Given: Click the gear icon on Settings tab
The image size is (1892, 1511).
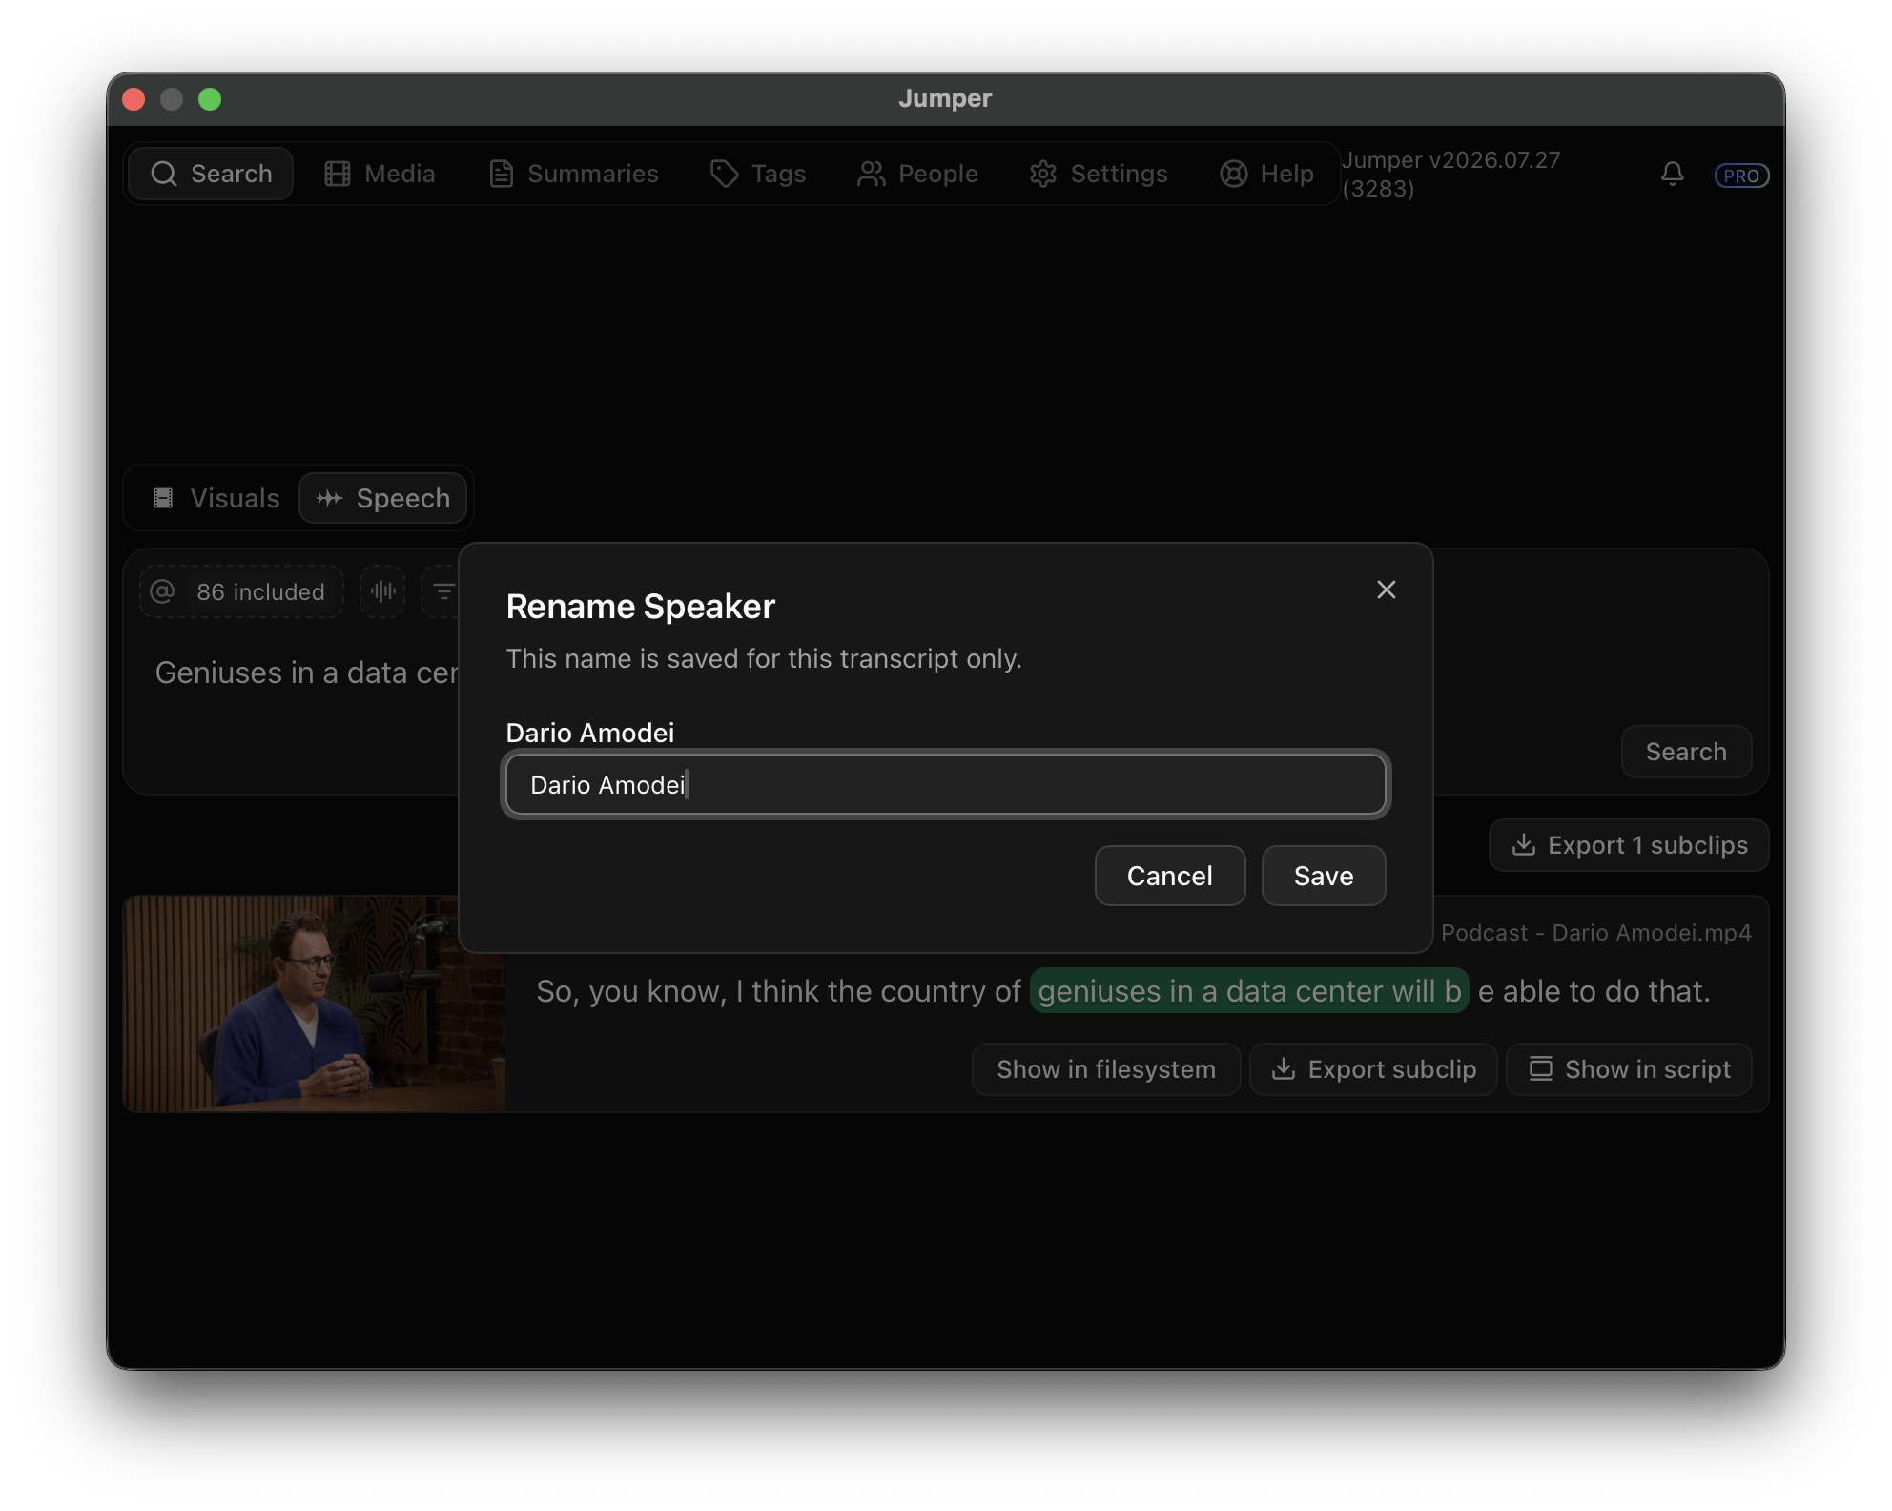Looking at the screenshot, I should (x=1043, y=174).
